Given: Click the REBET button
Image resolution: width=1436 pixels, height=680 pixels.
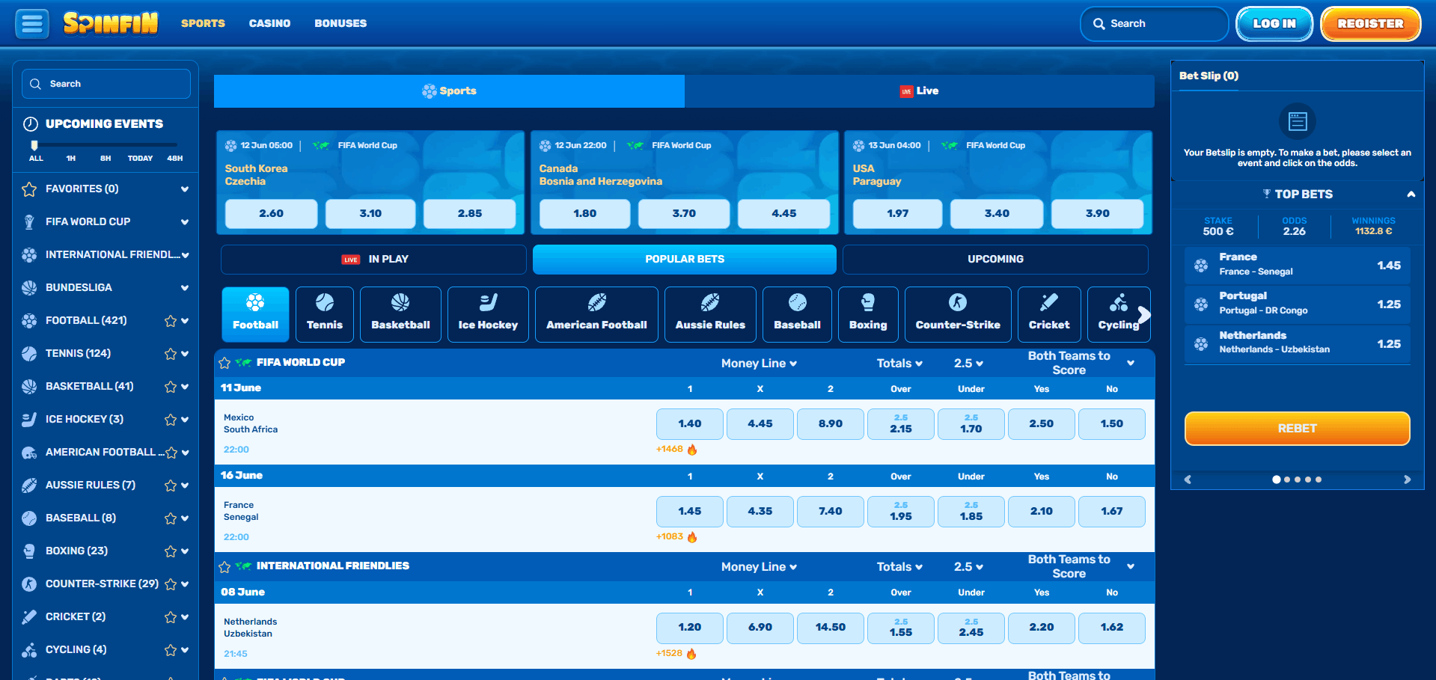Looking at the screenshot, I should coord(1297,429).
